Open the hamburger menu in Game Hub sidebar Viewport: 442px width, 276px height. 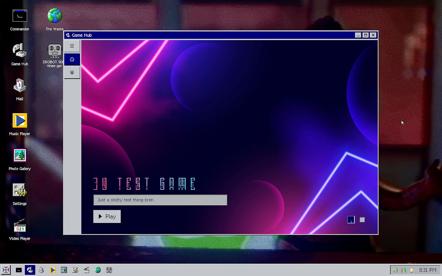click(72, 46)
